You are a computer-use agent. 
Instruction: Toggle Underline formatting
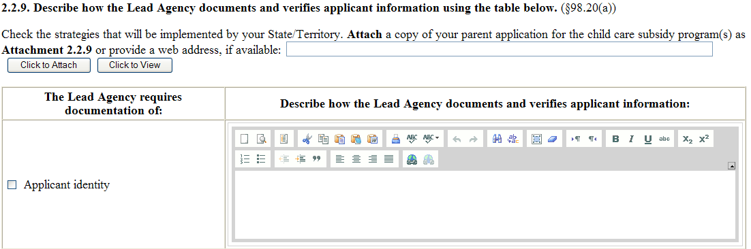(x=647, y=139)
